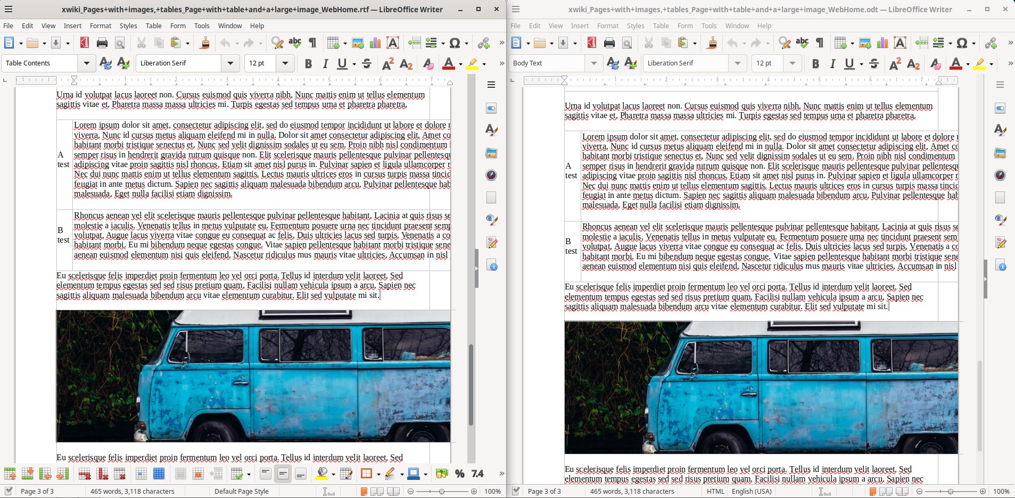Split cells in the table toolbar

pyautogui.click(x=198, y=474)
